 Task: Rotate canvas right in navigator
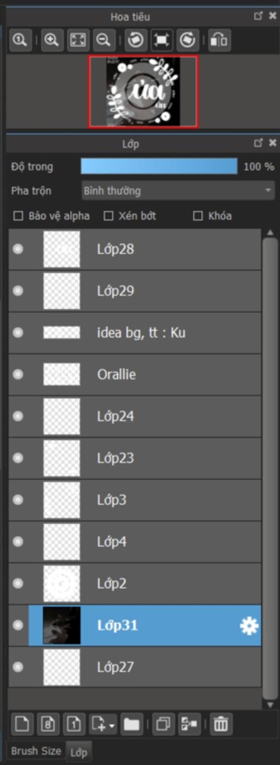pos(187,40)
